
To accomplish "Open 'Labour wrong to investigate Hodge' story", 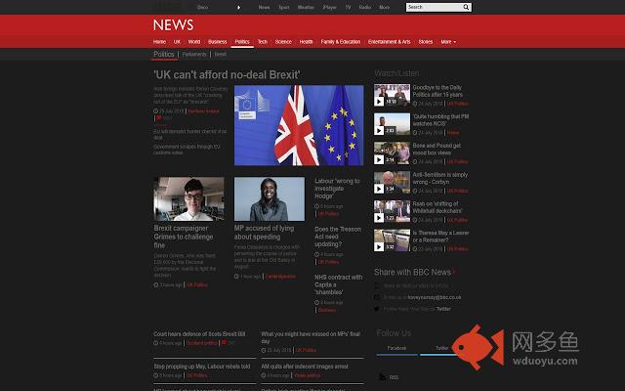I will (x=337, y=189).
